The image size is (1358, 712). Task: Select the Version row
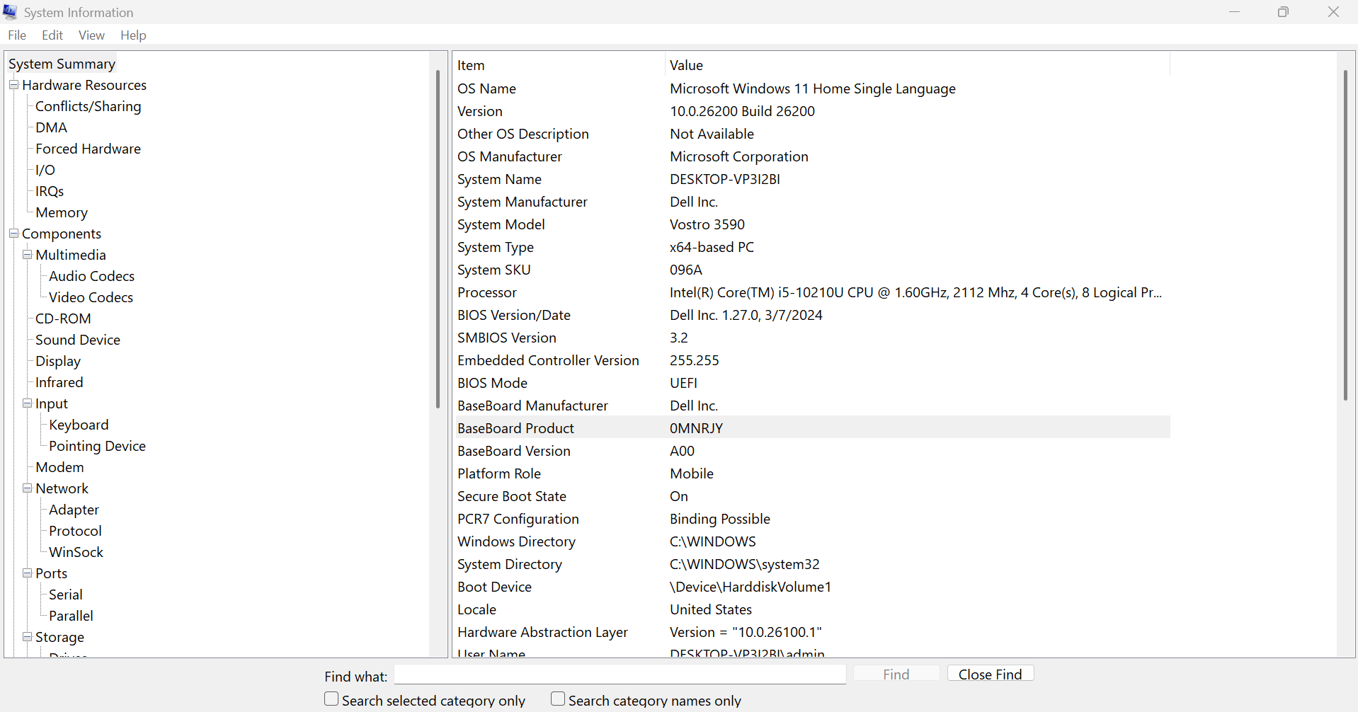pos(812,111)
